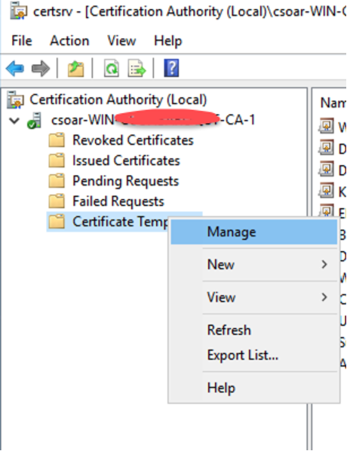The height and width of the screenshot is (451, 347).
Task: Click the Certificate Templates folder icon
Action: click(57, 222)
